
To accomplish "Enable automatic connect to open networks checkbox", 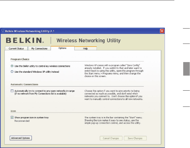I will coord(12,91).
